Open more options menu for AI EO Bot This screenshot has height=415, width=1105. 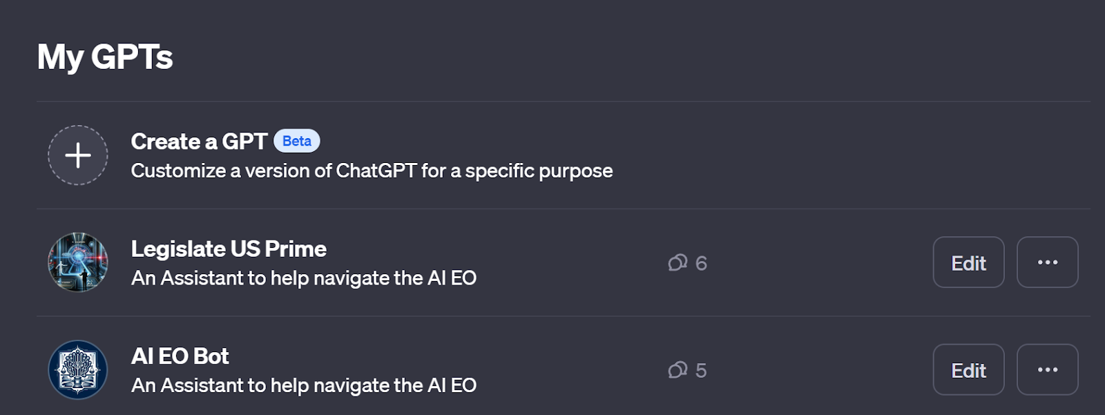pos(1047,370)
